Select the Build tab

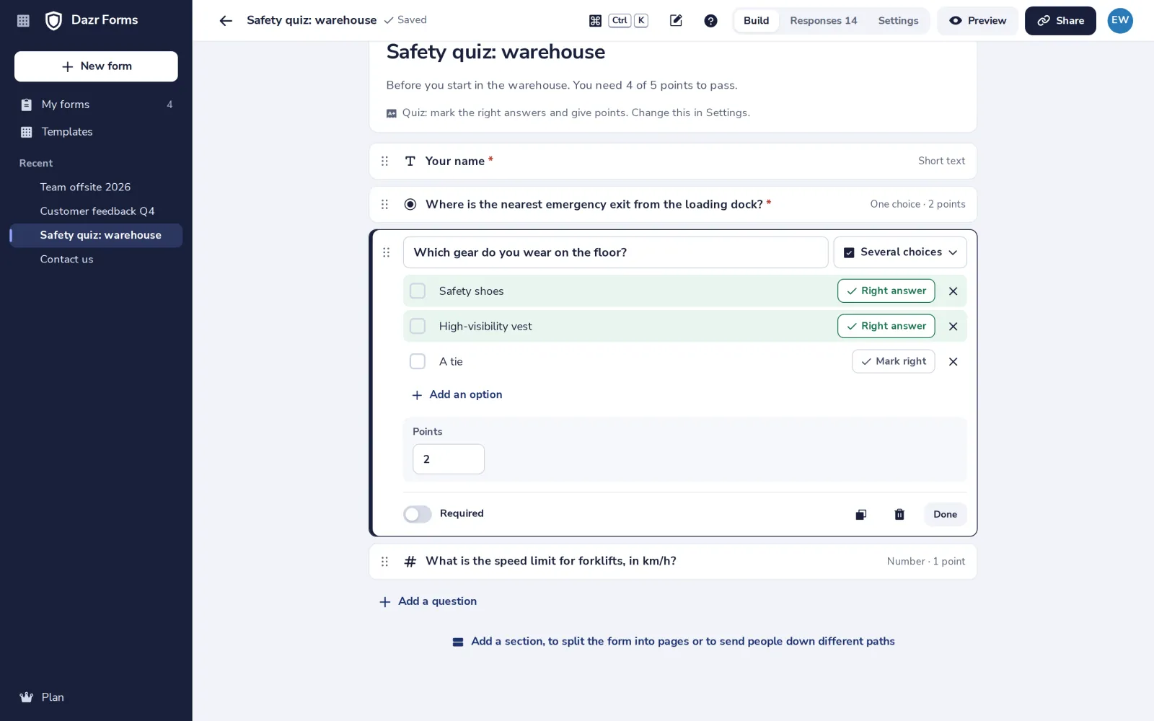[756, 21]
